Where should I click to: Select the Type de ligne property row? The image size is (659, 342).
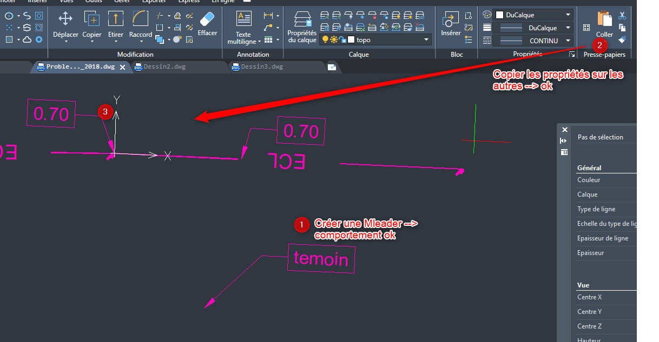tap(606, 209)
